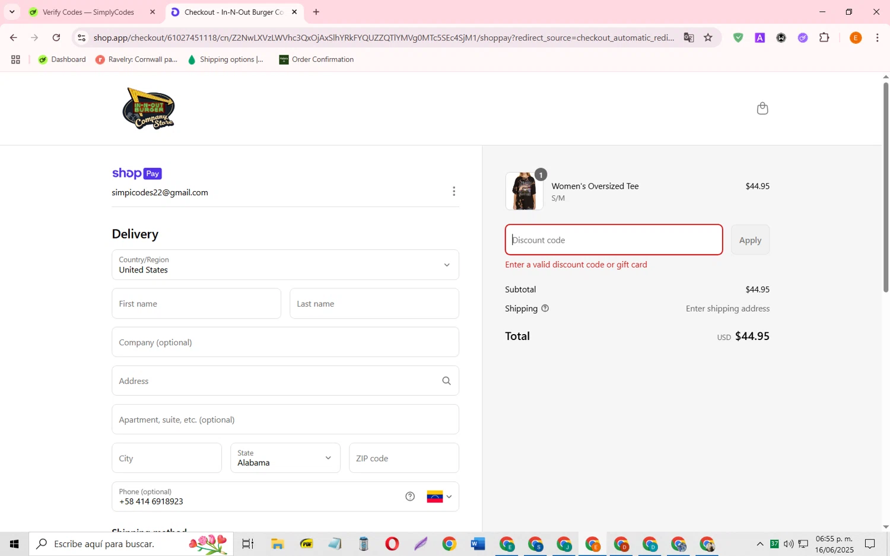Image resolution: width=890 pixels, height=556 pixels.
Task: Switch to Verify Codes SimplyCodes tab
Action: [88, 12]
